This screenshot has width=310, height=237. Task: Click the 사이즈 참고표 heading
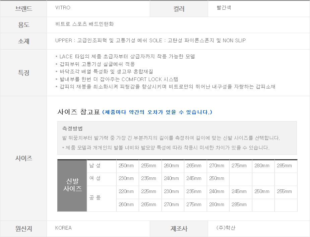click(x=79, y=112)
